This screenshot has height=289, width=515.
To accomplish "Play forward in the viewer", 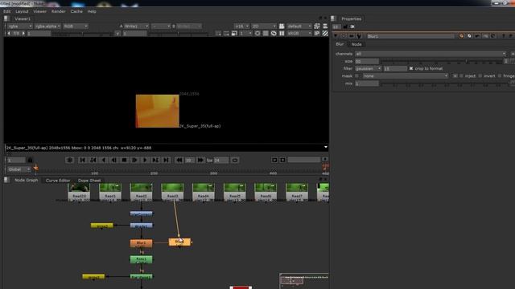I will pyautogui.click(x=145, y=160).
